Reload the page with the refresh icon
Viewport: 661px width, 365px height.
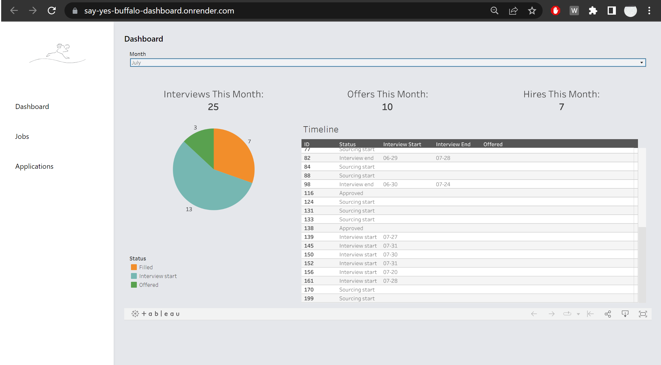point(52,11)
